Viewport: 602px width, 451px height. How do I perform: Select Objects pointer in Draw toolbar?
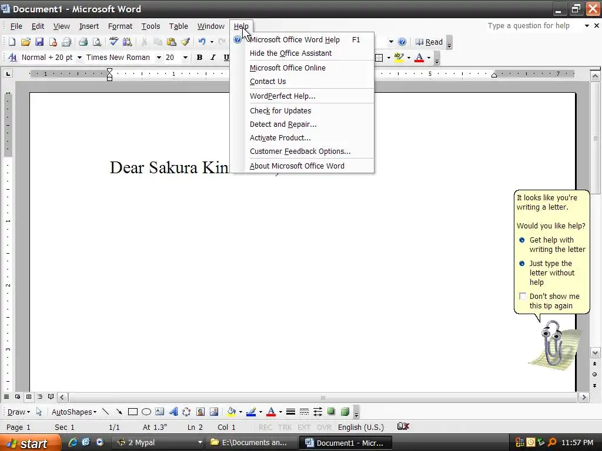click(39, 412)
